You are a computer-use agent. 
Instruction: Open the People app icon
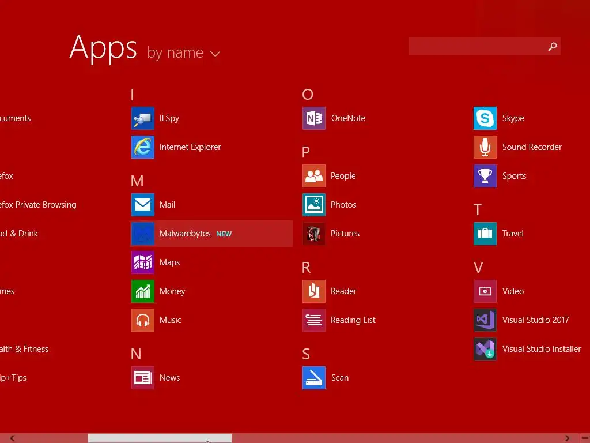[x=314, y=176]
